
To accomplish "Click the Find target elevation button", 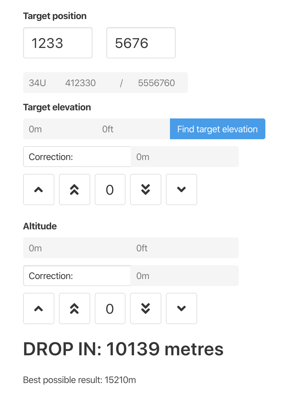I will (x=217, y=129).
